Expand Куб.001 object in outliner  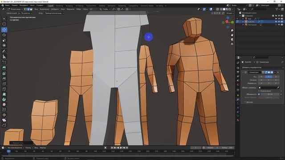tap(243, 22)
